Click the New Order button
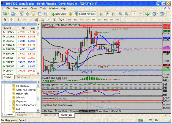172x123 pixels. click(59, 14)
